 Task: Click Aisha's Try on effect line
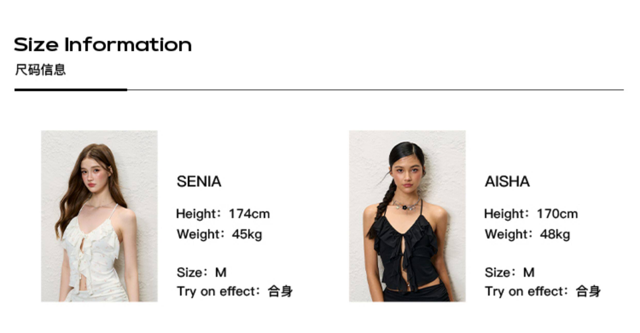(542, 292)
